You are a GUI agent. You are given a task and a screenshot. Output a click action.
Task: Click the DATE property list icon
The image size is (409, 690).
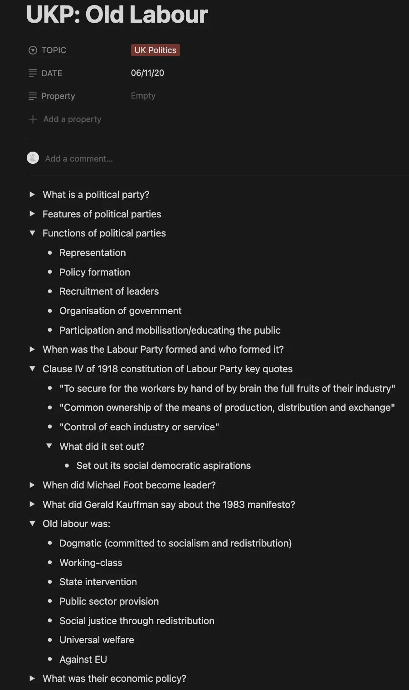pyautogui.click(x=33, y=73)
